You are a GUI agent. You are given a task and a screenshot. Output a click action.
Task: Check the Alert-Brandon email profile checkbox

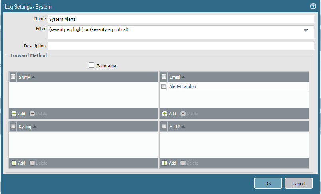tap(164, 86)
